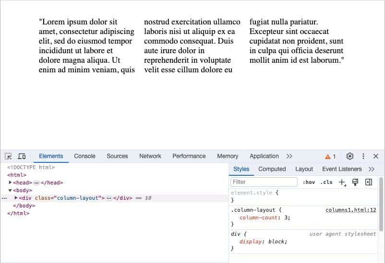This screenshot has width=385, height=263.
Task: Toggle the computed styles sidebar icon
Action: (369, 182)
